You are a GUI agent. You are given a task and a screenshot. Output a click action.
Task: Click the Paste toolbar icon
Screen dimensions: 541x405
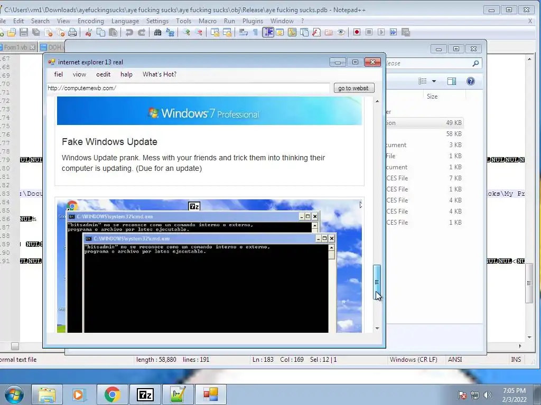point(113,32)
